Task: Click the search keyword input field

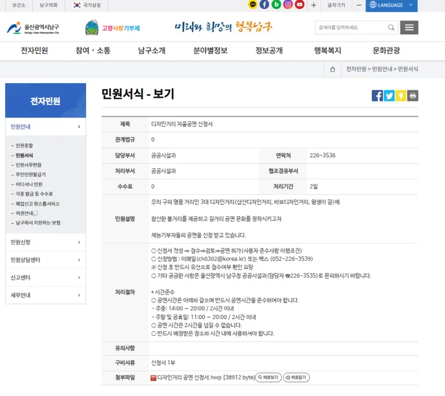Action: [349, 27]
